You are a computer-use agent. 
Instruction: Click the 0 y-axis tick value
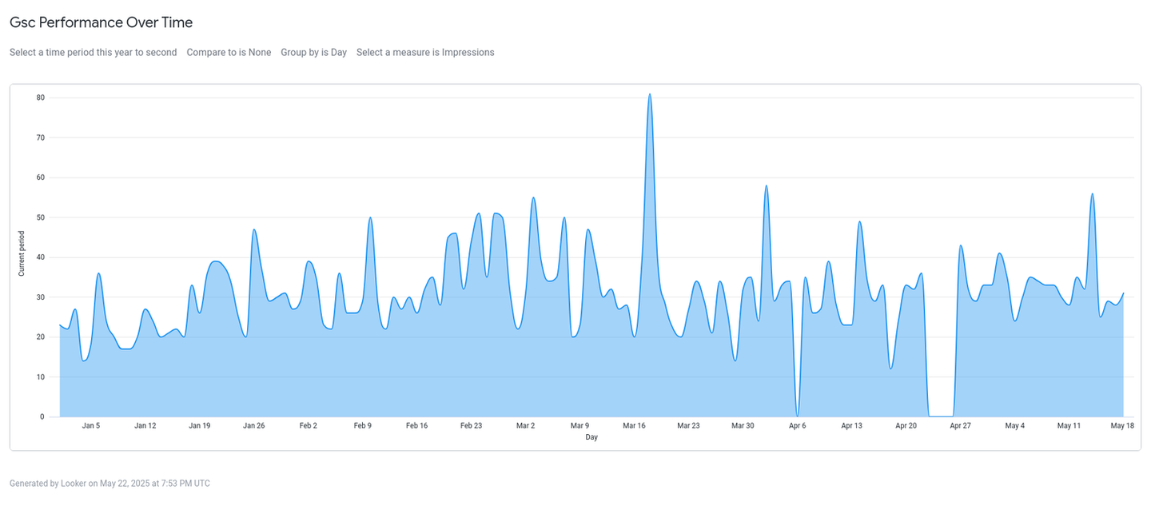point(42,417)
